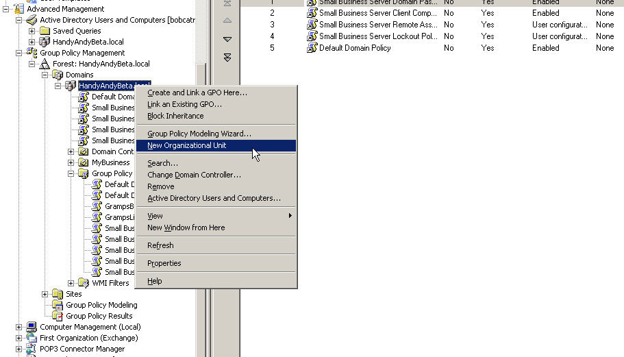Screen dimensions: 624x357
Task: Click the Domain Cont organizational unit icon
Action: 83,151
